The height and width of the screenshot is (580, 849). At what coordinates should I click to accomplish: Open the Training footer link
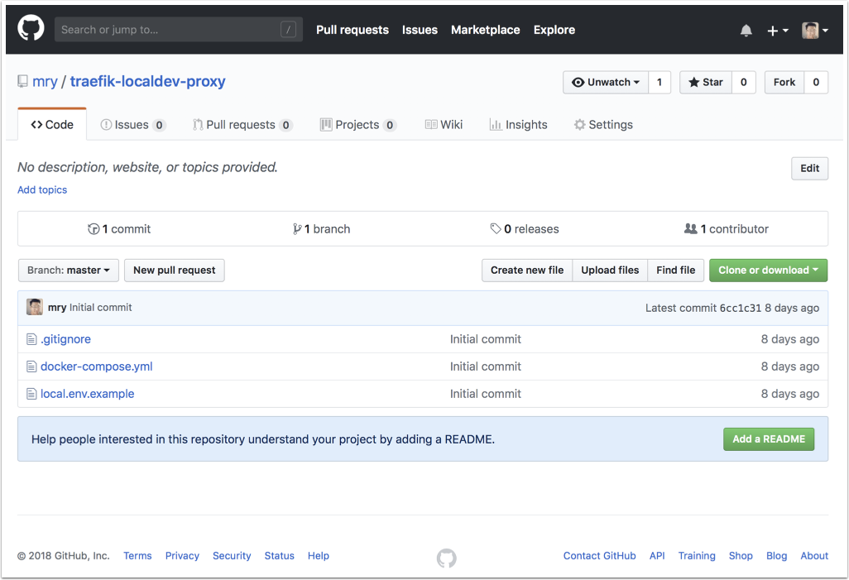click(697, 556)
